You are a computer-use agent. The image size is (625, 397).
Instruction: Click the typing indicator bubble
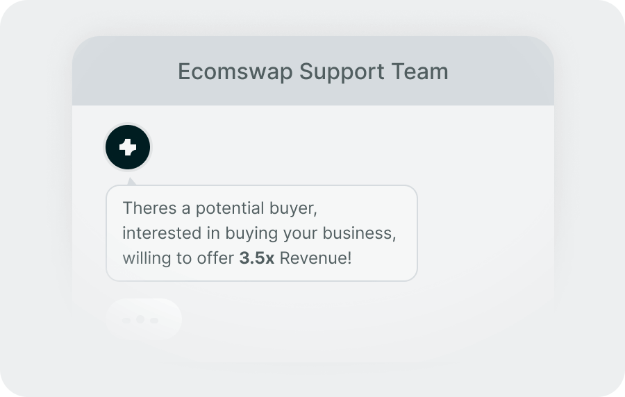point(144,319)
